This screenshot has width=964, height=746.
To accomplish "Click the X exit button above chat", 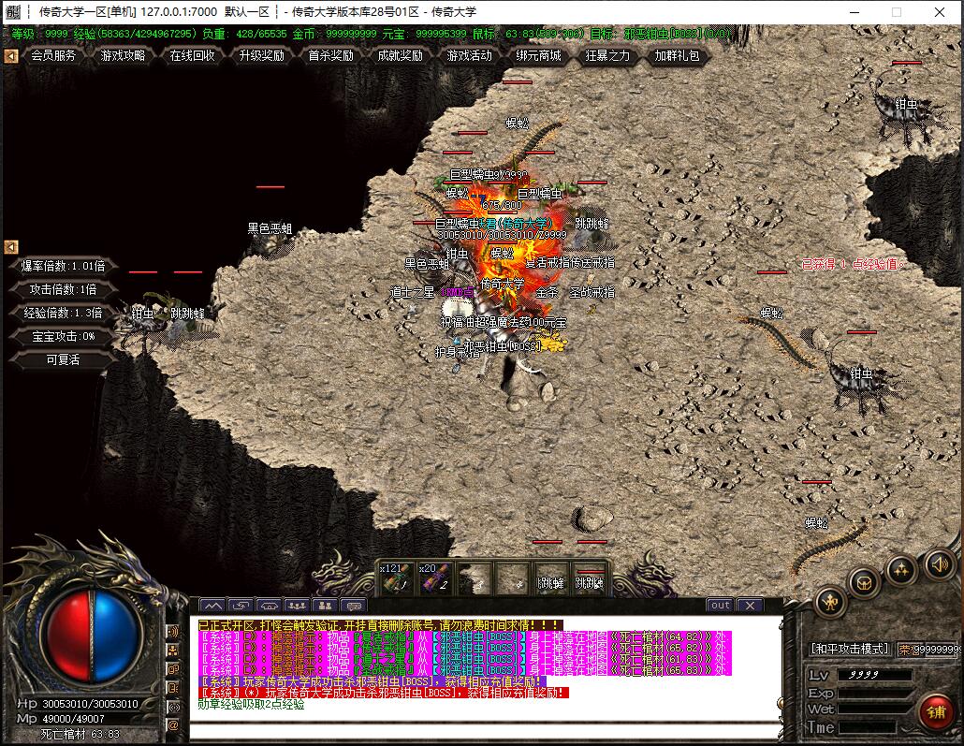I will click(750, 606).
